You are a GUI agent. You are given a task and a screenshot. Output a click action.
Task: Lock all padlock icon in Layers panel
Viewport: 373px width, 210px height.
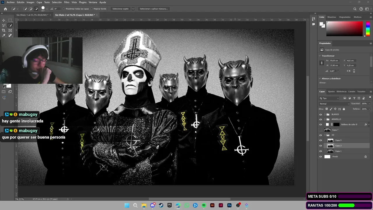(x=344, y=109)
